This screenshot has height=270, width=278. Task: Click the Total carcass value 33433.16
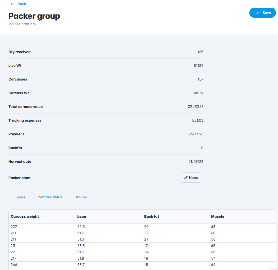(195, 107)
